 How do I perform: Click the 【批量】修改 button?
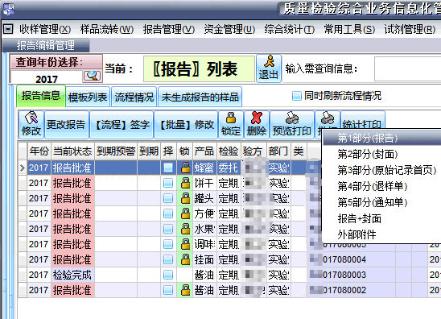click(186, 124)
